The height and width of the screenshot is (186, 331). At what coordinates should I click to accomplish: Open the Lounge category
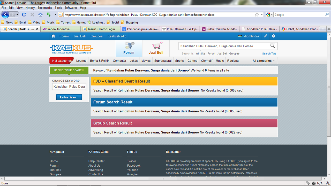coord(81,61)
